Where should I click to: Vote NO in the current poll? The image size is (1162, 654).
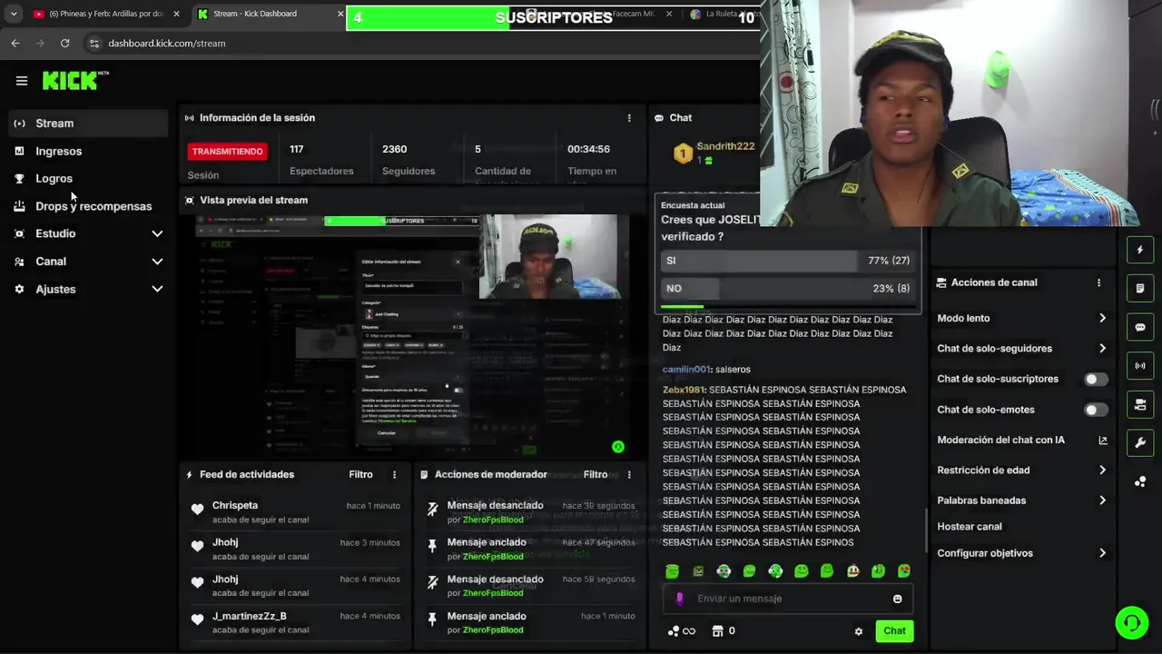tap(786, 289)
